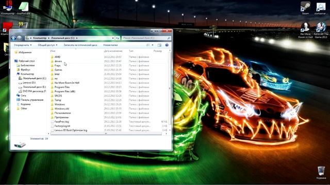Select the Temp folder icon
Image resolution: width=330 pixels, height=185 pixels.
52,100
